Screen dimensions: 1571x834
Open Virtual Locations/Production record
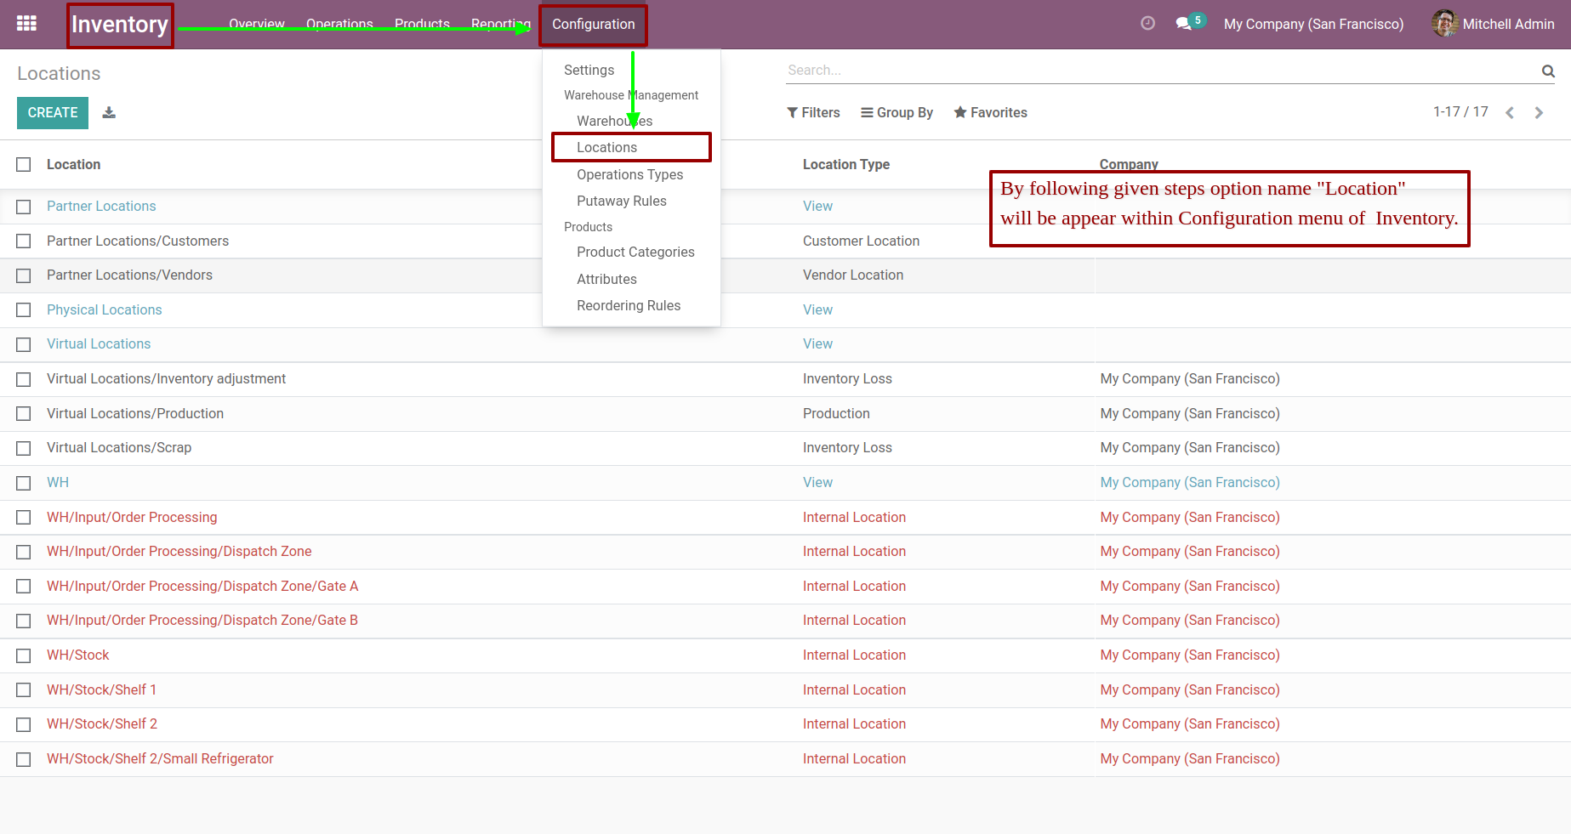click(135, 413)
